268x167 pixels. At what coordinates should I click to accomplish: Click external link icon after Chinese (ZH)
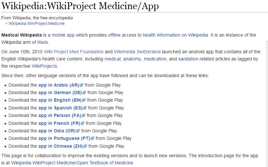(85, 146)
